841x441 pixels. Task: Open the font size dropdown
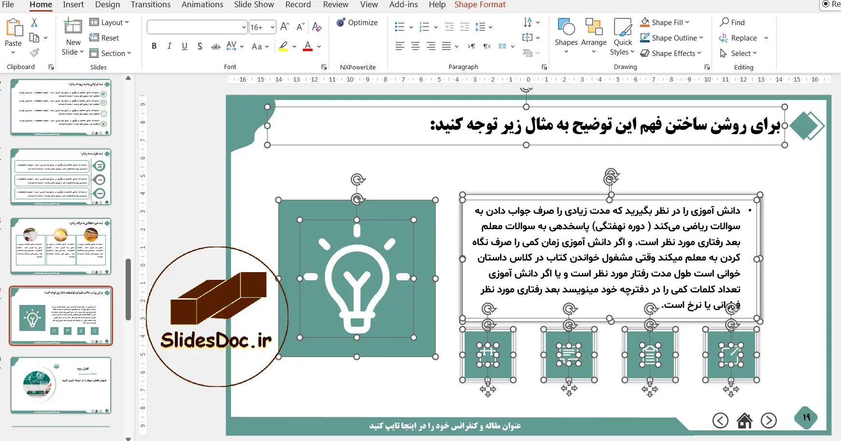[x=271, y=27]
